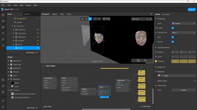Click the Publish button
This screenshot has height=110, width=197.
tap(191, 9)
